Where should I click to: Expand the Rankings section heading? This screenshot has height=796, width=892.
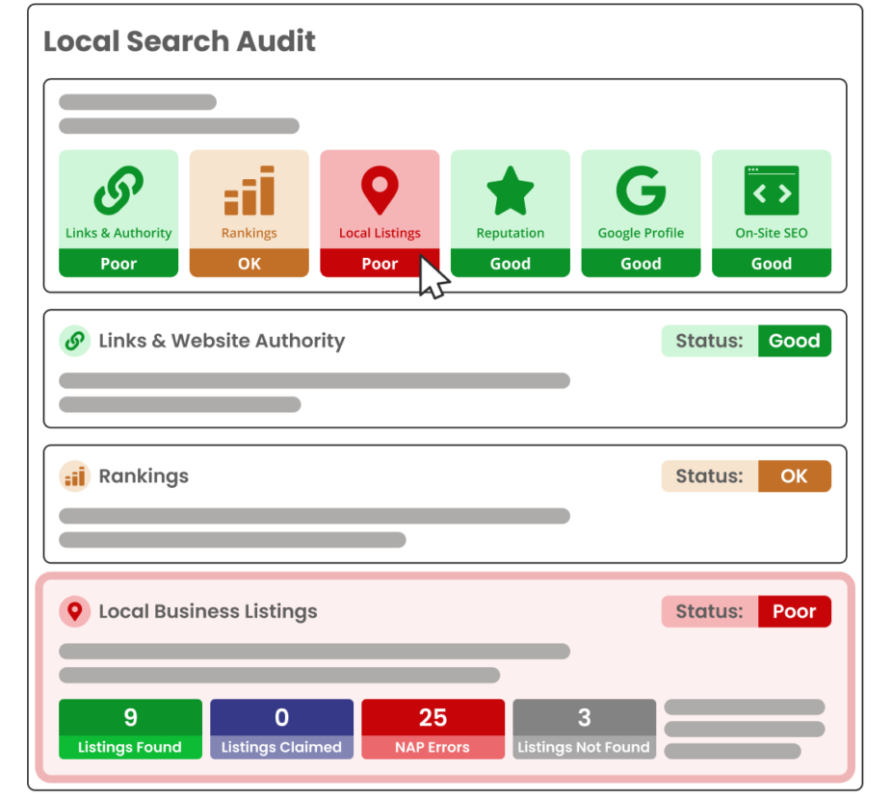[x=144, y=476]
